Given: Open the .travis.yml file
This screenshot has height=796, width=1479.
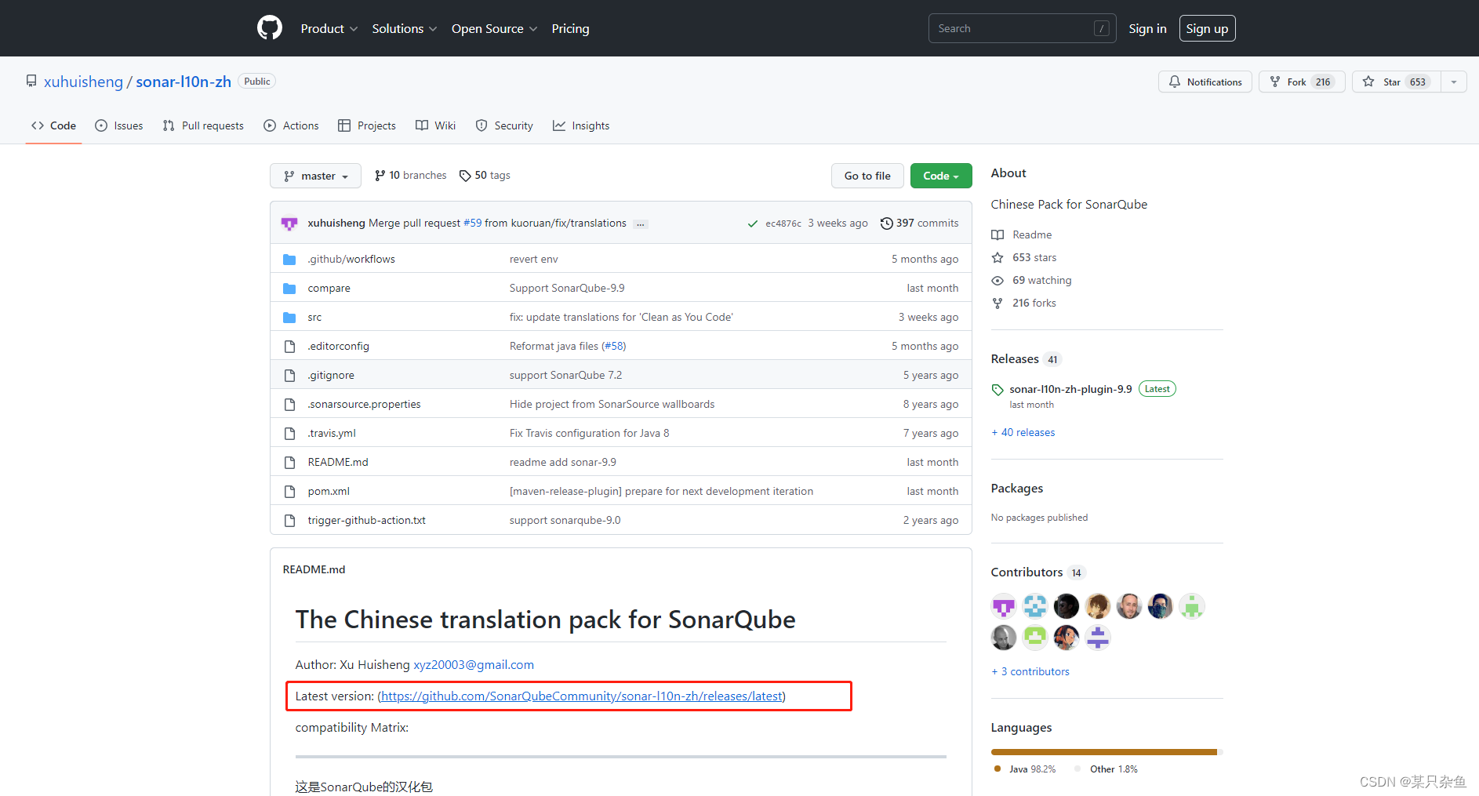Looking at the screenshot, I should point(332,433).
